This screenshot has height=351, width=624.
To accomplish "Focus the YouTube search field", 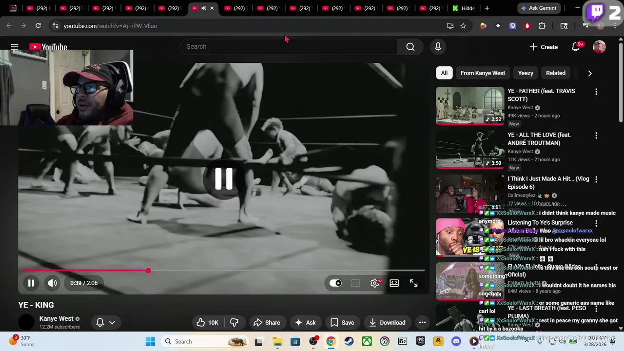I will [289, 47].
